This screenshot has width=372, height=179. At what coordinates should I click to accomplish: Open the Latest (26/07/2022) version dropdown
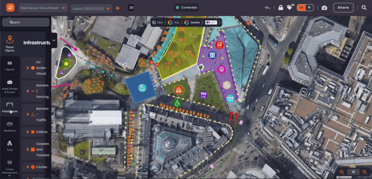click(91, 8)
